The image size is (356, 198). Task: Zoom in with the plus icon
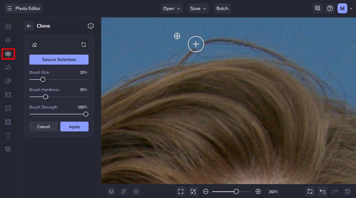tap(258, 192)
